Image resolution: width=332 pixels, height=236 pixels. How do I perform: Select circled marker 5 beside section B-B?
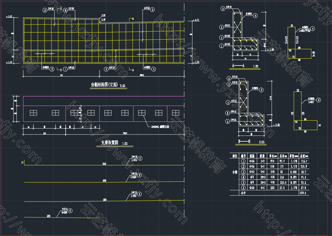point(261,90)
